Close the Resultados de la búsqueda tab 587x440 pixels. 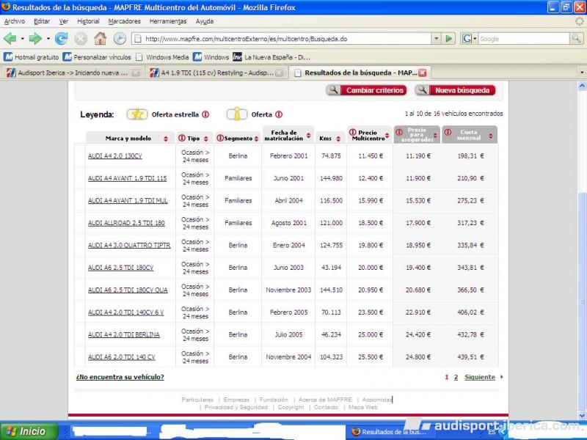[423, 73]
